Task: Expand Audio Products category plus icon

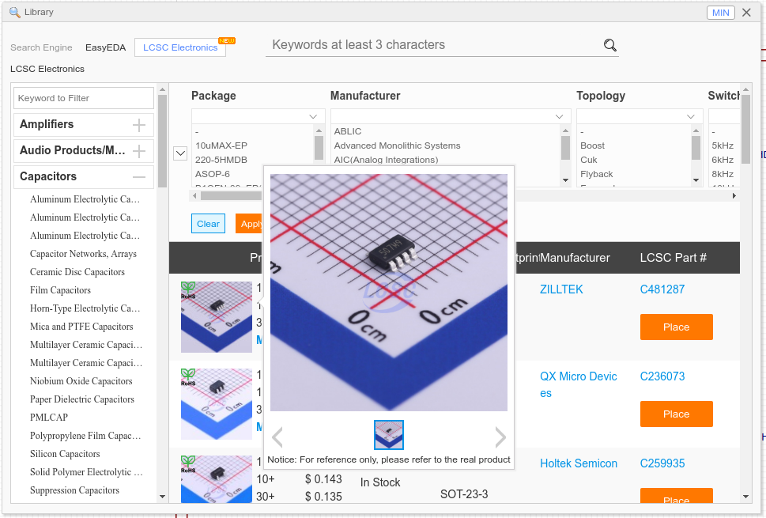Action: [x=139, y=151]
